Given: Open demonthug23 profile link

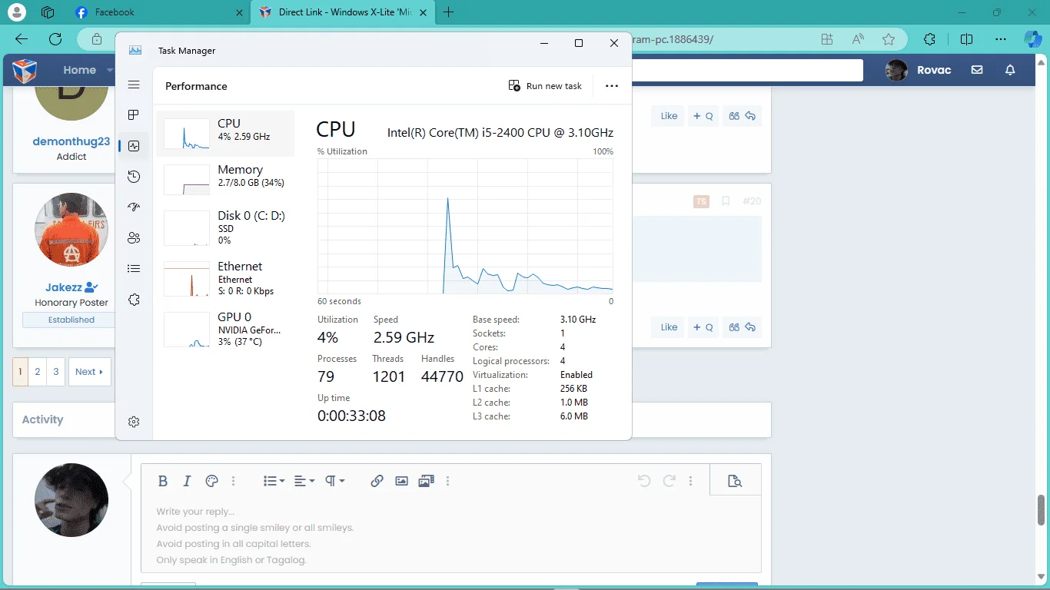Looking at the screenshot, I should coord(71,141).
